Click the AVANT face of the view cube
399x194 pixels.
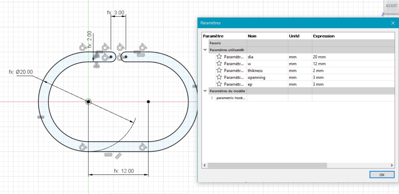pyautogui.click(x=392, y=6)
